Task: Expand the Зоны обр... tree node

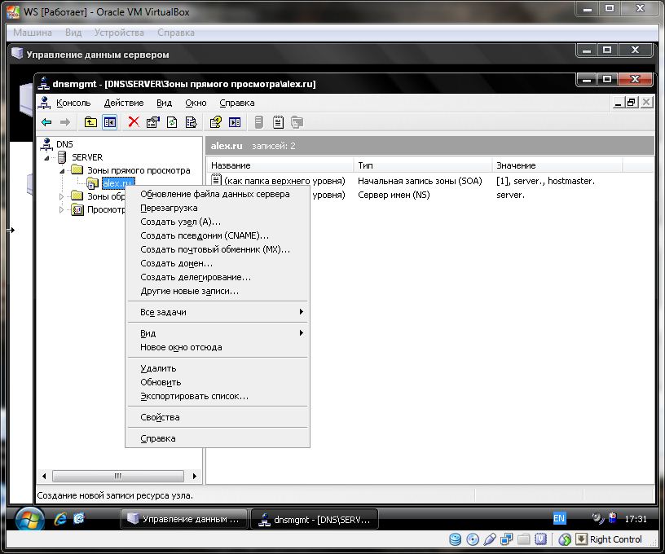Action: [x=61, y=196]
